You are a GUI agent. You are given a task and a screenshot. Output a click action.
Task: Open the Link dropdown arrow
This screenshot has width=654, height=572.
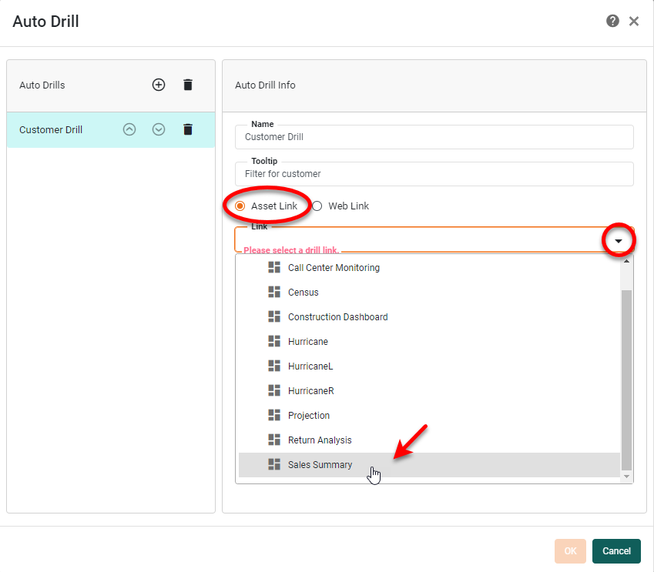coord(619,240)
